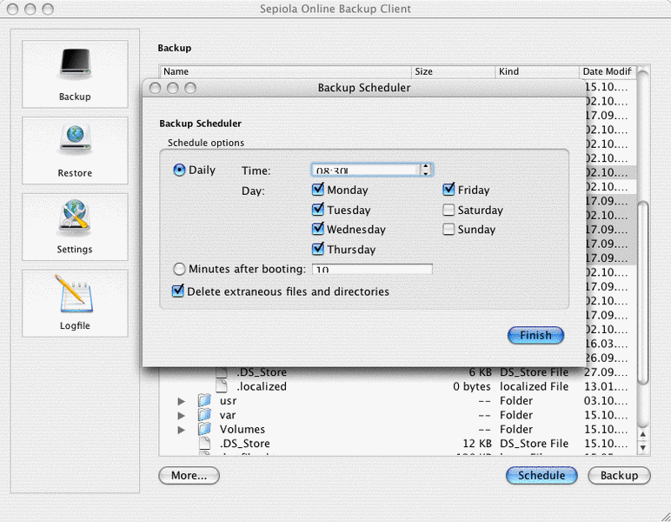Check the Sunday checkbox
This screenshot has height=522, width=671.
448,229
